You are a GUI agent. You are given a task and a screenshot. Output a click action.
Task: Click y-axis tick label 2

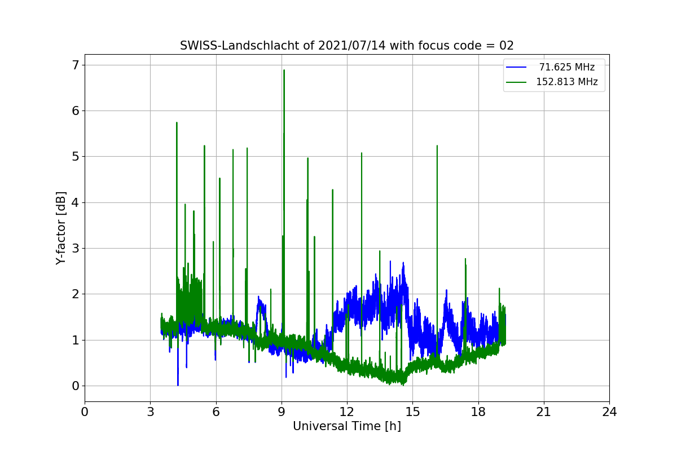(x=76, y=294)
